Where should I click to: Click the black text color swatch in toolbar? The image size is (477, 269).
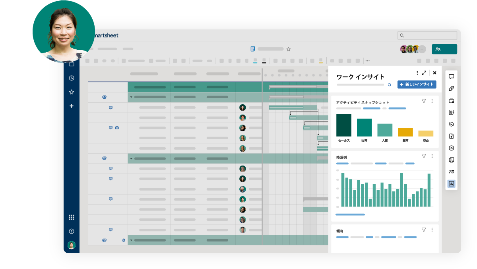264,61
